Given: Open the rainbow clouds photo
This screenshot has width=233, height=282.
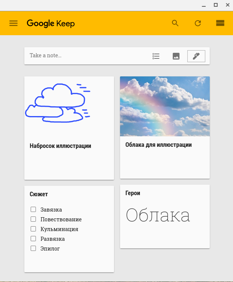Looking at the screenshot, I should point(165,106).
